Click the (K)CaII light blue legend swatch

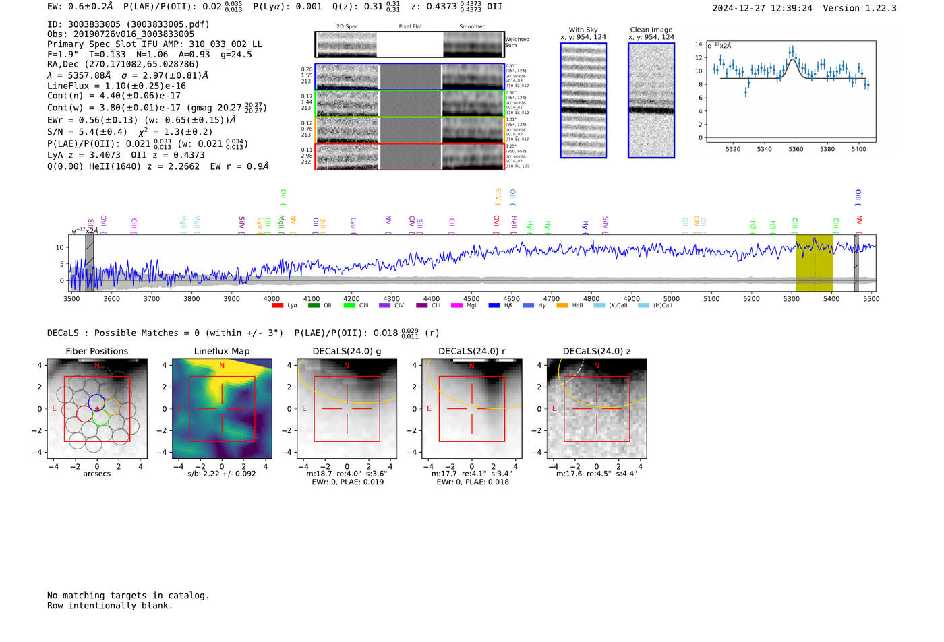point(599,306)
